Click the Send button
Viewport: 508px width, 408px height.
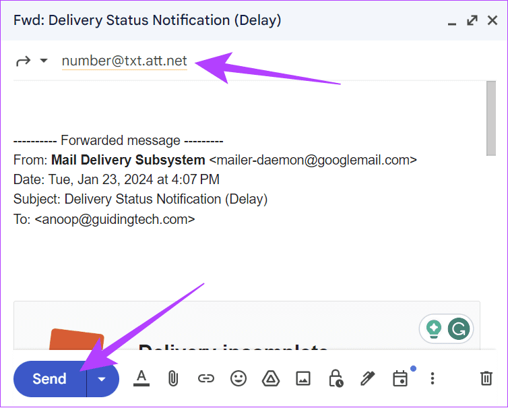point(50,379)
